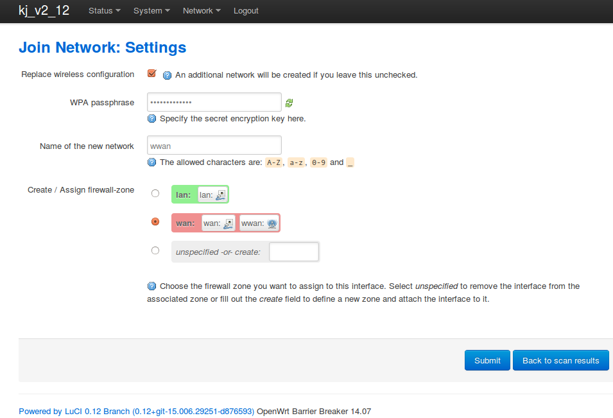This screenshot has height=418, width=613.
Task: Click the reveal passphrase icon next to WPA field
Action: [x=289, y=103]
